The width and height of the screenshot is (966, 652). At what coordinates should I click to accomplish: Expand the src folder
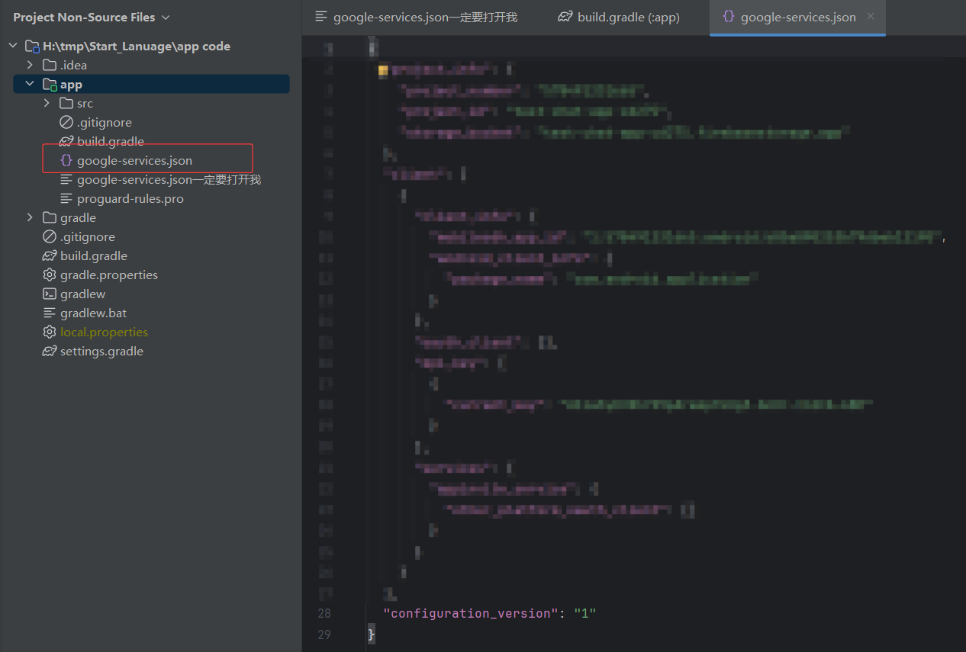point(47,103)
